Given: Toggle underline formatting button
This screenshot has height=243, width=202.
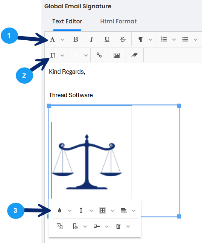Looking at the screenshot, I should click(107, 40).
